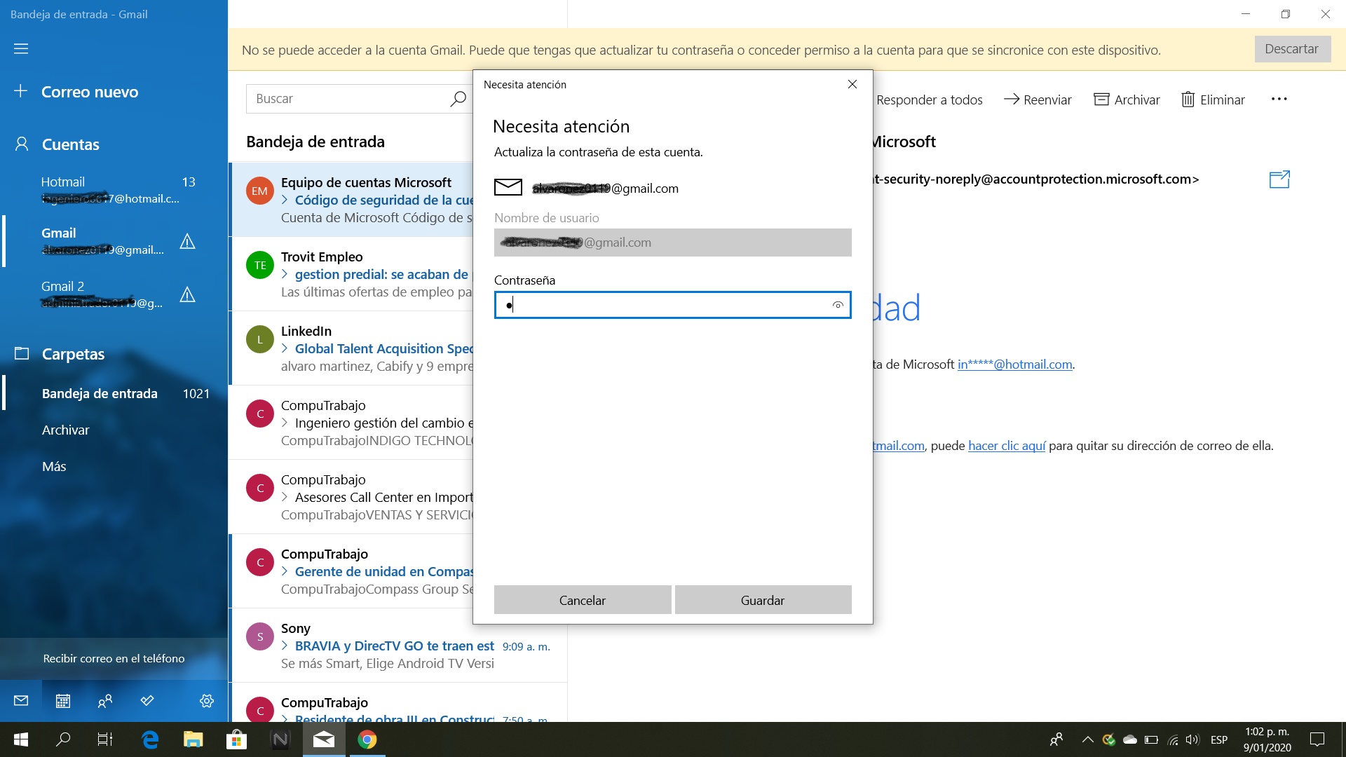Dismiss the banner with Descartar
Image resolution: width=1346 pixels, height=757 pixels.
pos(1292,49)
